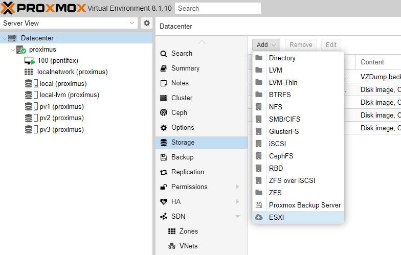The height and width of the screenshot is (255, 401).
Task: Select local-lvm (proximus) tree row
Action: pyautogui.click(x=76, y=95)
